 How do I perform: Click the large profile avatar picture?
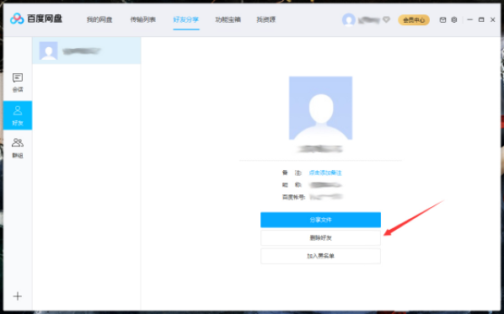point(320,108)
